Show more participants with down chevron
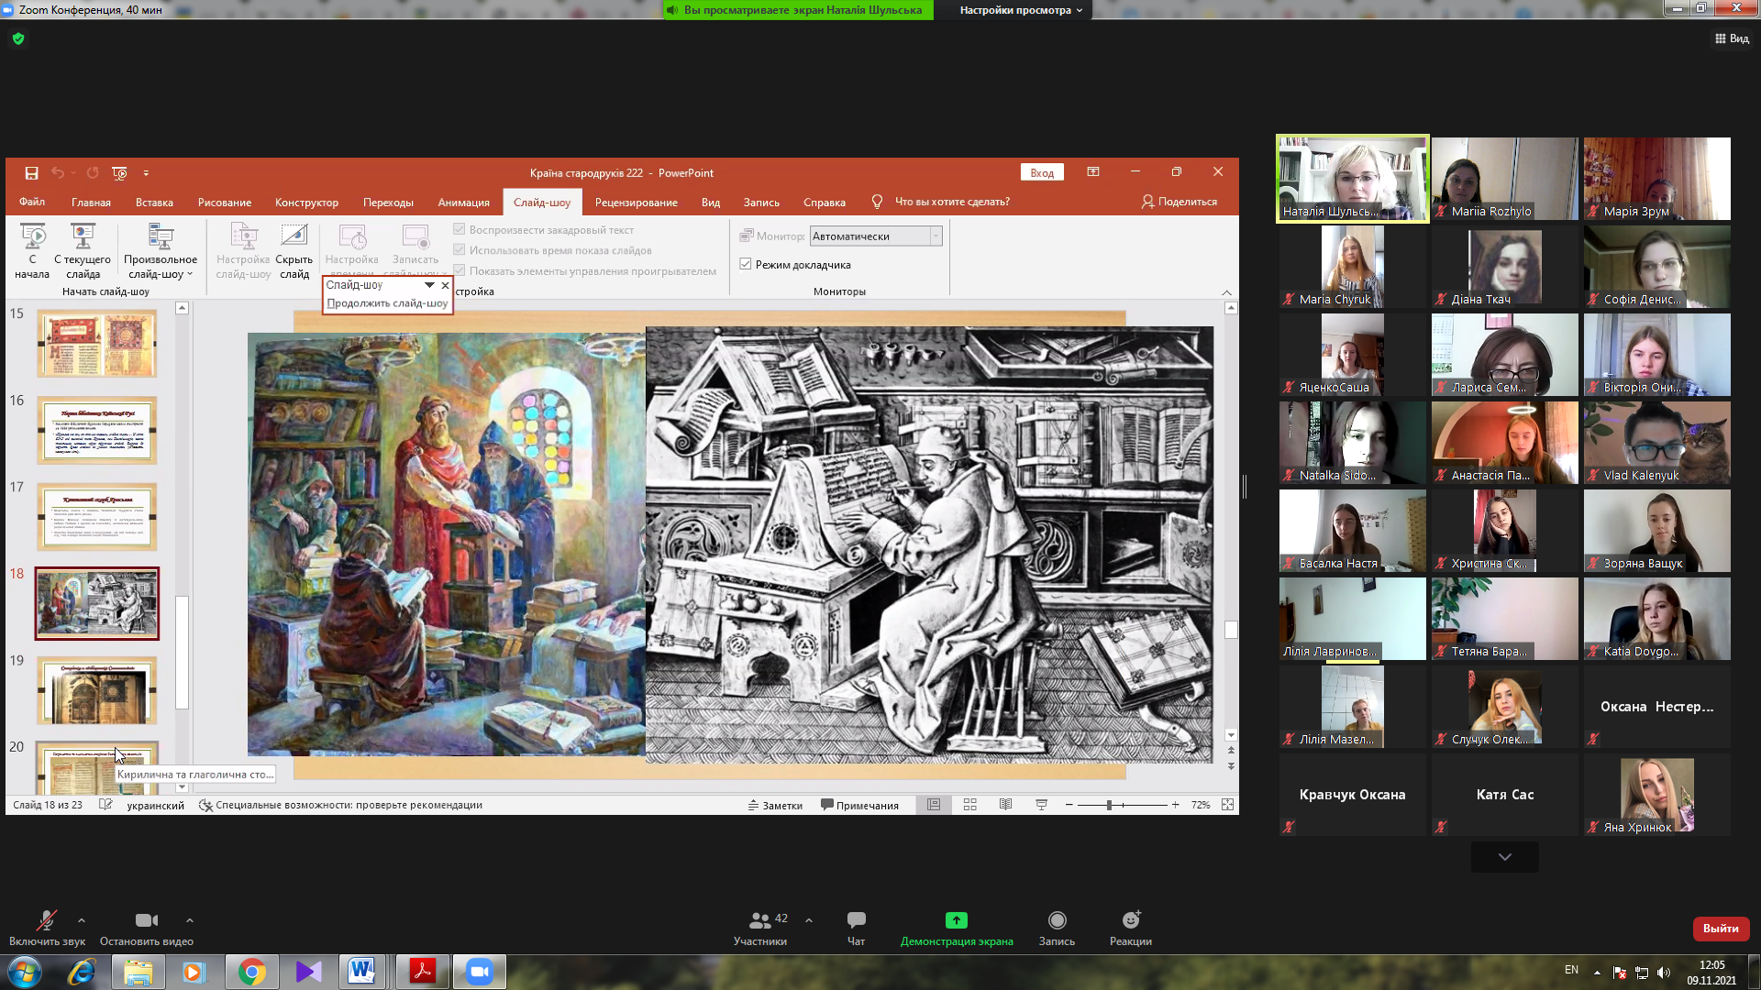This screenshot has width=1761, height=990. click(x=1504, y=857)
